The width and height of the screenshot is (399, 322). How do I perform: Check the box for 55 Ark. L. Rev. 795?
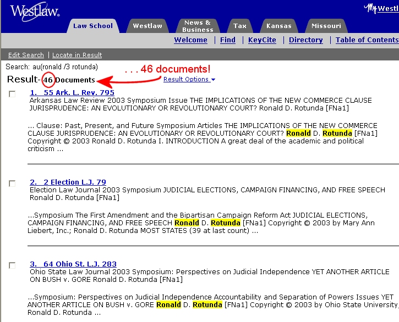(x=12, y=94)
